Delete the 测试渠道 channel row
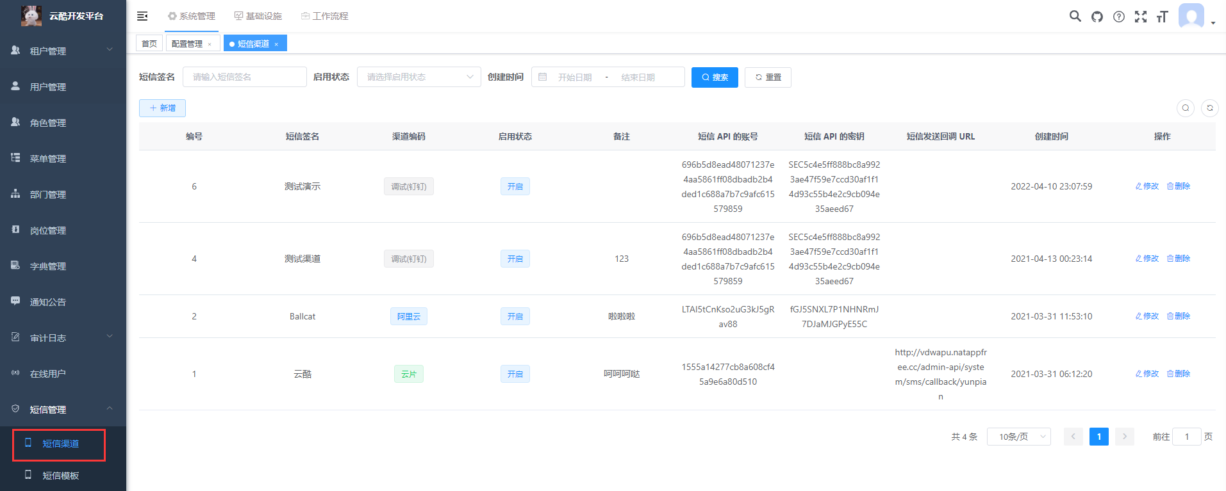Image resolution: width=1226 pixels, height=491 pixels. coord(1179,259)
